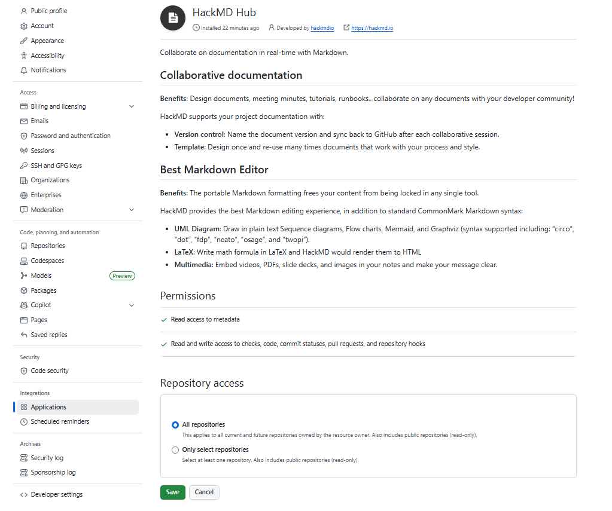612x511 pixels.
Task: Click the Organizations building icon
Action: [x=24, y=180]
